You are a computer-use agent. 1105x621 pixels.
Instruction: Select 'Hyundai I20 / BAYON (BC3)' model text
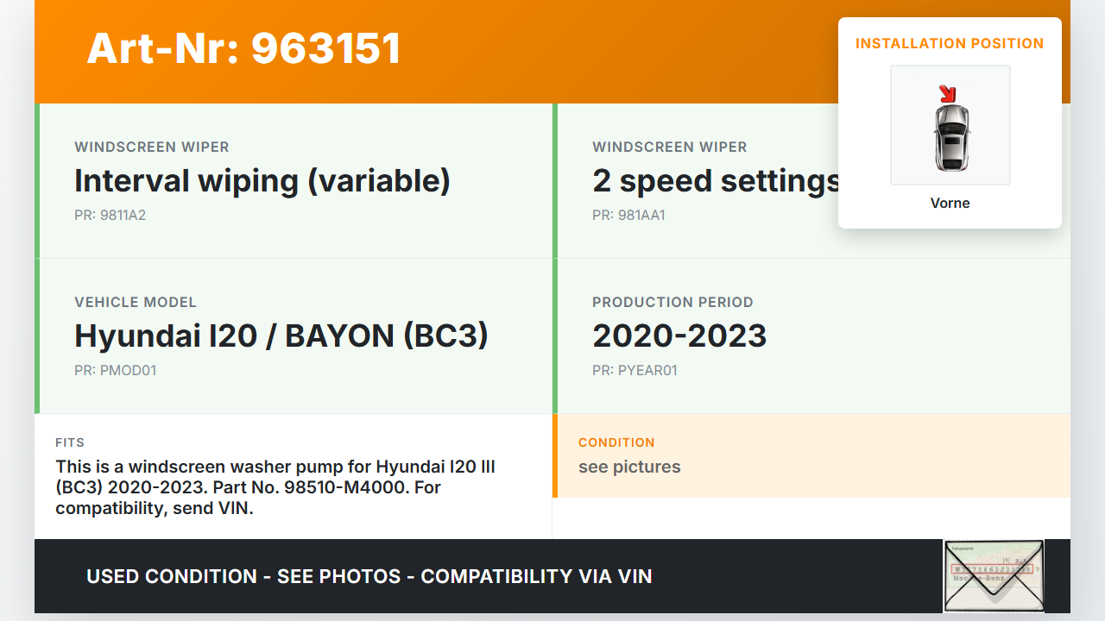(281, 336)
